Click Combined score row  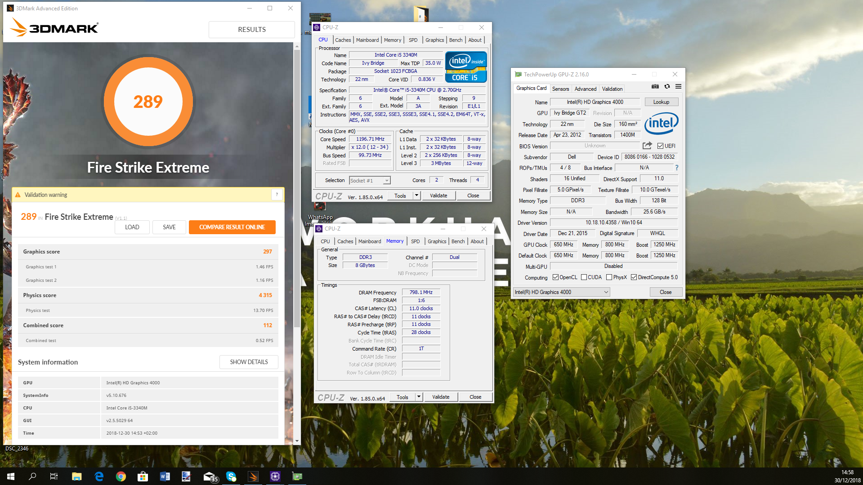148,325
